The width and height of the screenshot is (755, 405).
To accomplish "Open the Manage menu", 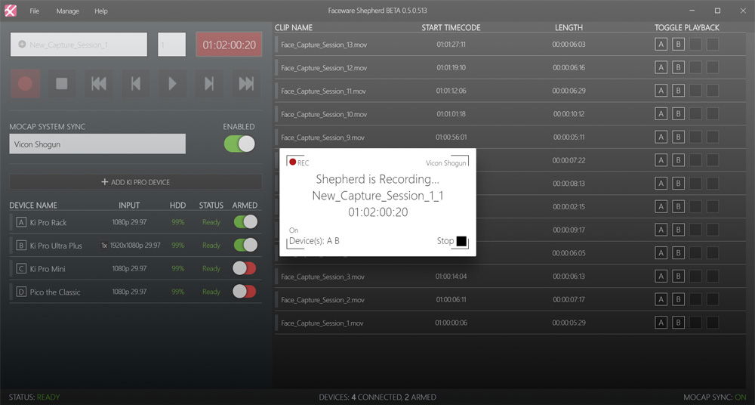I will 67,11.
